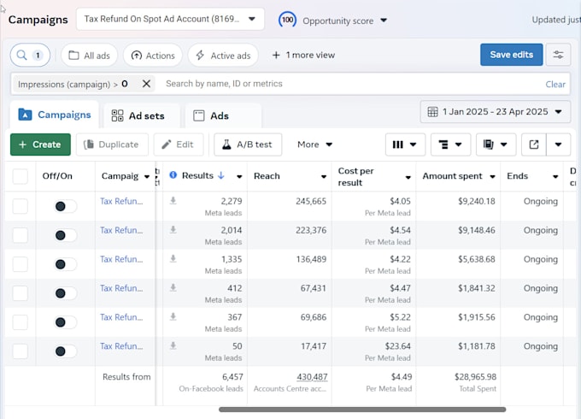Open the More dropdown menu
Image resolution: width=581 pixels, height=419 pixels.
[314, 145]
